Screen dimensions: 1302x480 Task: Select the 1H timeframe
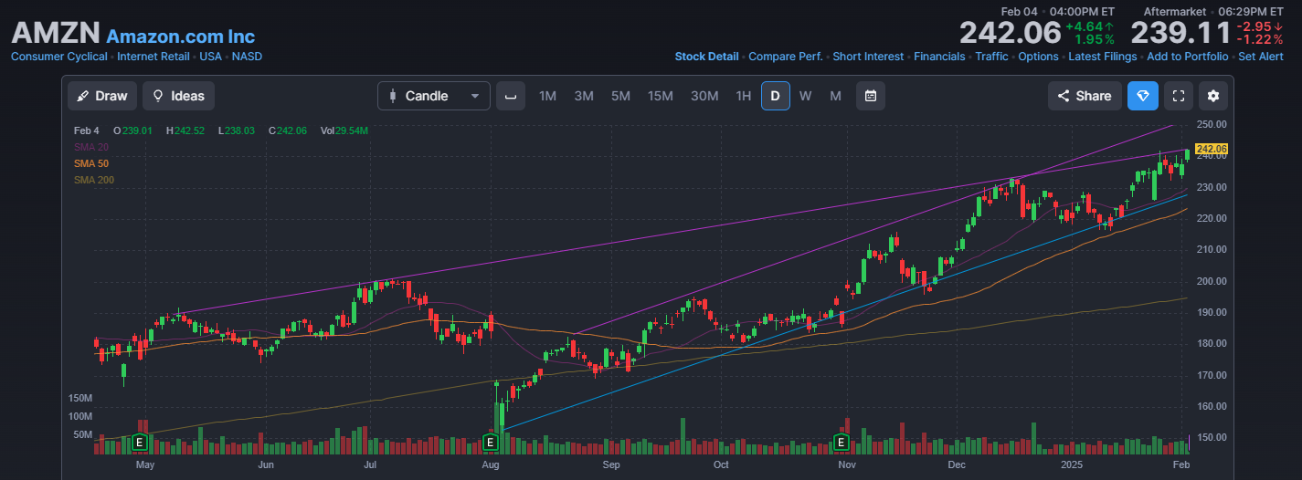[x=744, y=96]
